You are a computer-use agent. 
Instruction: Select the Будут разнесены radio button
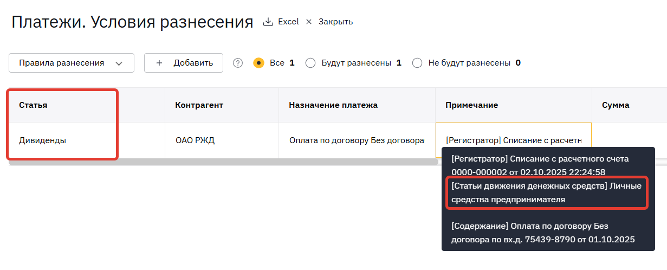310,63
